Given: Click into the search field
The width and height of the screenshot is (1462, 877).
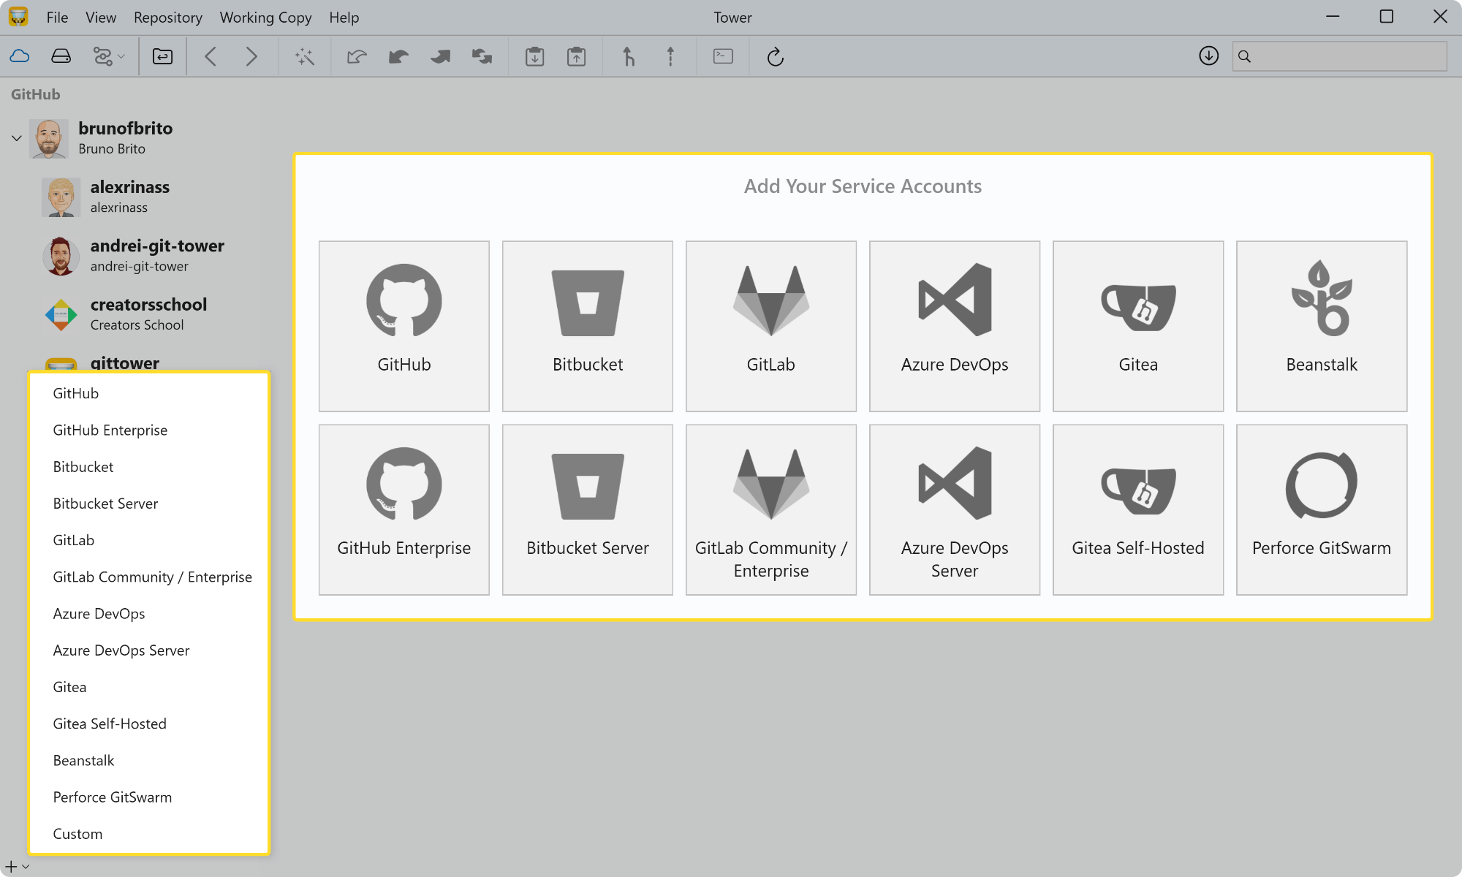Looking at the screenshot, I should [x=1339, y=56].
